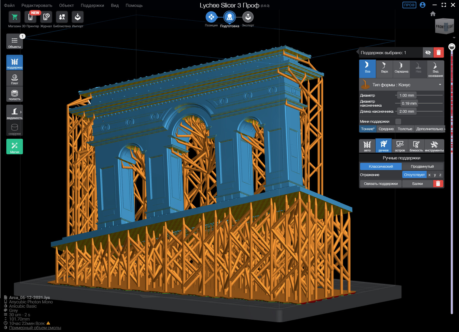Enable x axis reflection

tap(429, 175)
